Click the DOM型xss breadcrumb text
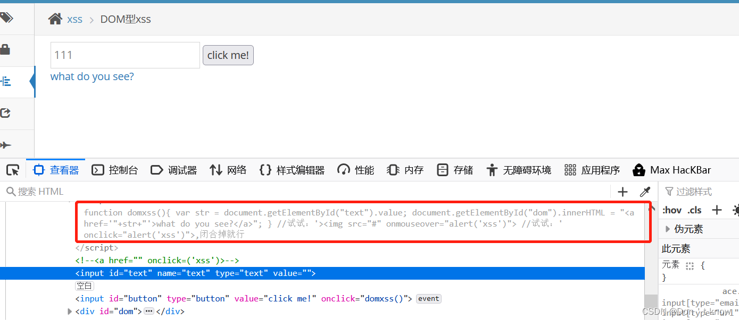Viewport: 739px width, 320px height. [126, 20]
